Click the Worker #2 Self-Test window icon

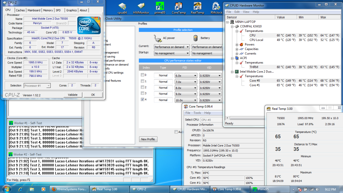[x=10, y=154]
